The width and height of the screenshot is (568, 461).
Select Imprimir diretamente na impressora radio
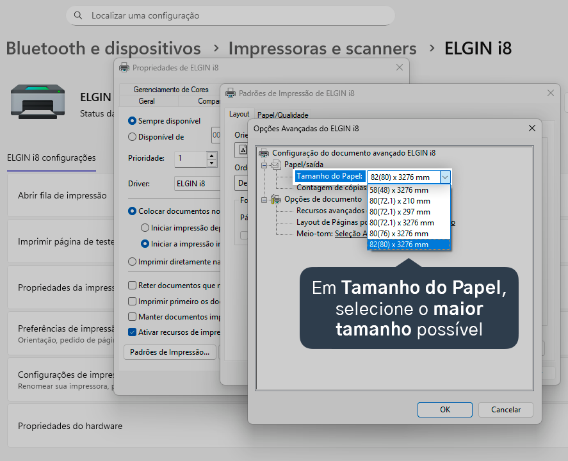[132, 261]
